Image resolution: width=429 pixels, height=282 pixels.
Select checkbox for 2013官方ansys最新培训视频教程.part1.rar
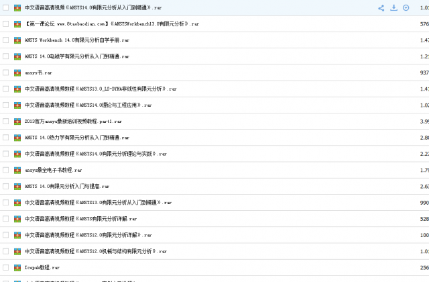(x=6, y=121)
